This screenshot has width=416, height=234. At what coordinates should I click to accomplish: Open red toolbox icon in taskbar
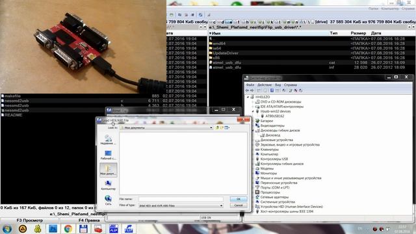[x=98, y=229]
